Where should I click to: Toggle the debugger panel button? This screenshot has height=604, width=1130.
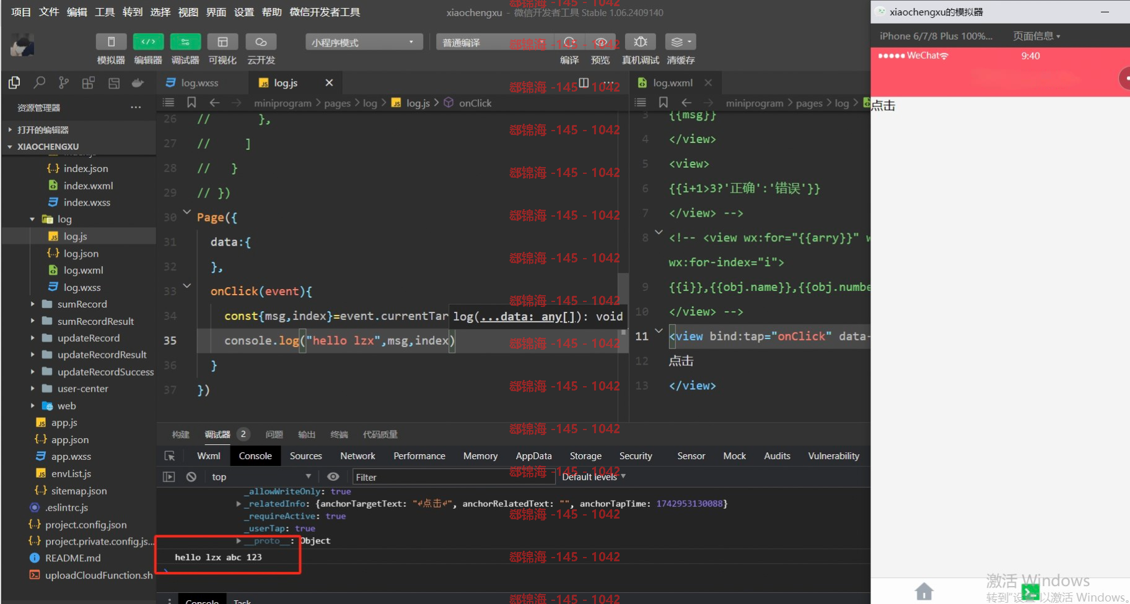(185, 41)
